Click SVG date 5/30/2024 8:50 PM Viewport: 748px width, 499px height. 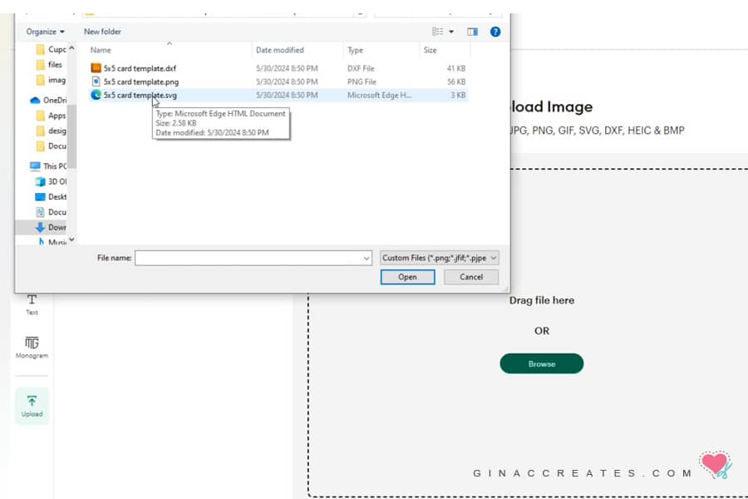click(287, 95)
